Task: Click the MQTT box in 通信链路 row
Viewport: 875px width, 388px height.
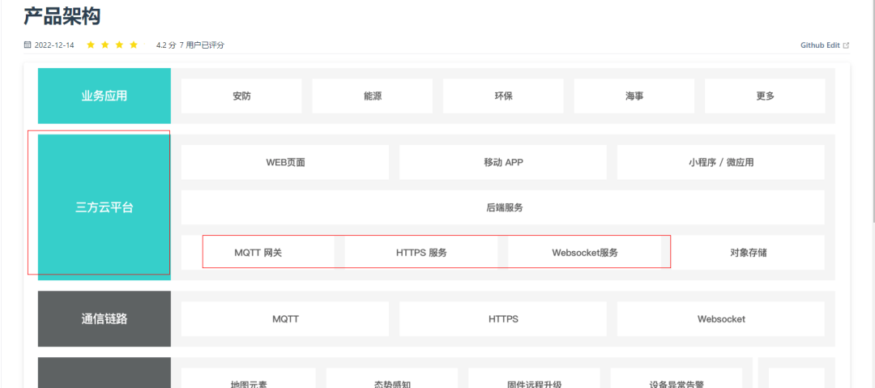Action: point(285,319)
